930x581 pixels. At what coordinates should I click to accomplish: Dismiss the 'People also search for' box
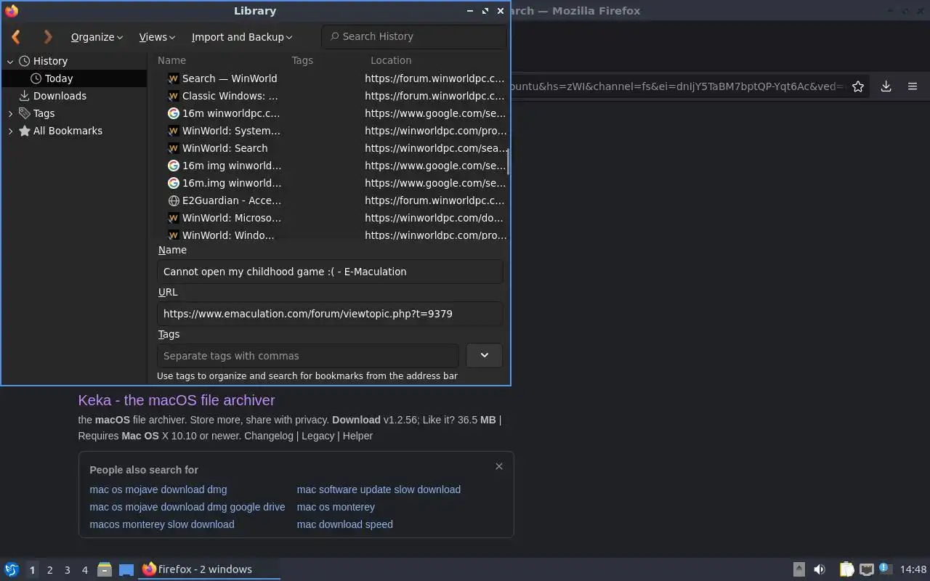pos(499,466)
